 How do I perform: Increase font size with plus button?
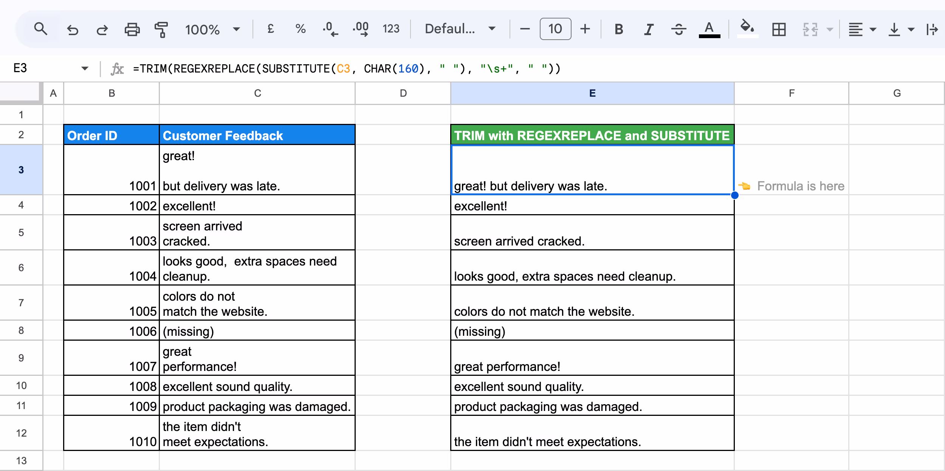[585, 29]
